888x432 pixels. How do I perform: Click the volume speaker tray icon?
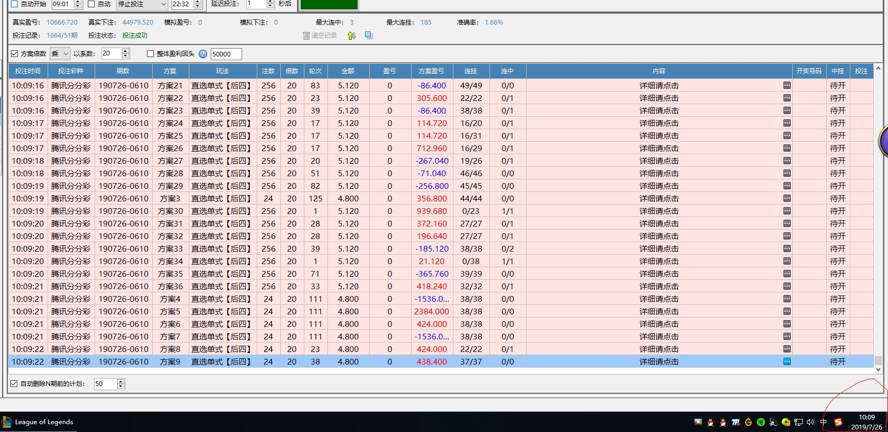point(811,422)
